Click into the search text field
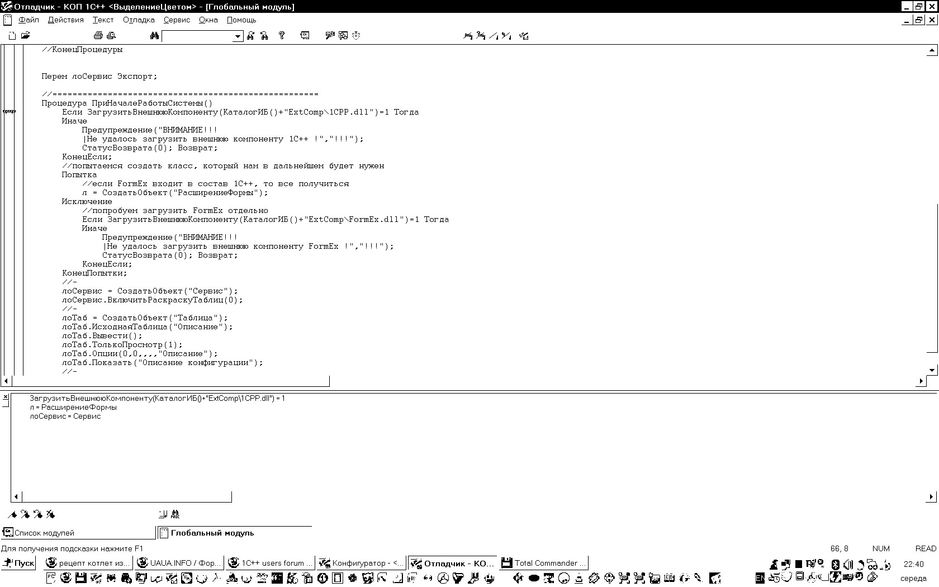The image size is (939, 587). pyautogui.click(x=197, y=36)
